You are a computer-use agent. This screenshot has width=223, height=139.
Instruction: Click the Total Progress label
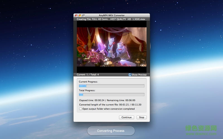click(x=87, y=90)
